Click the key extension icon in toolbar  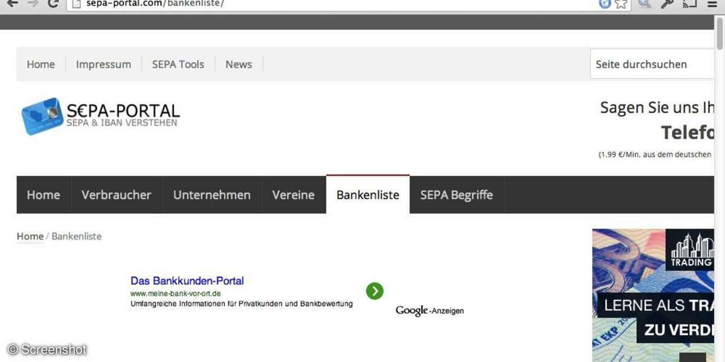click(x=667, y=4)
